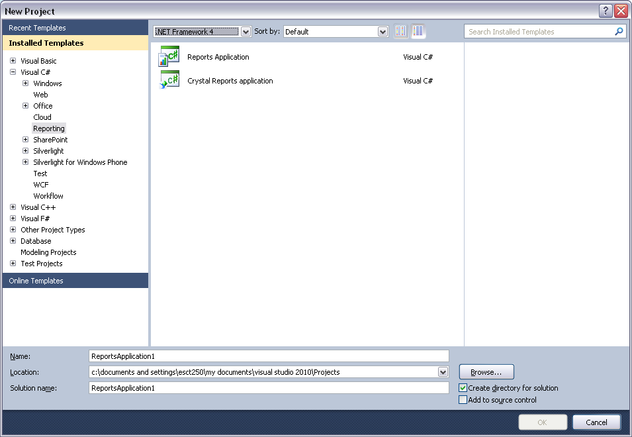Image resolution: width=632 pixels, height=437 pixels.
Task: Select the Crystal Reports application template icon
Action: (169, 80)
